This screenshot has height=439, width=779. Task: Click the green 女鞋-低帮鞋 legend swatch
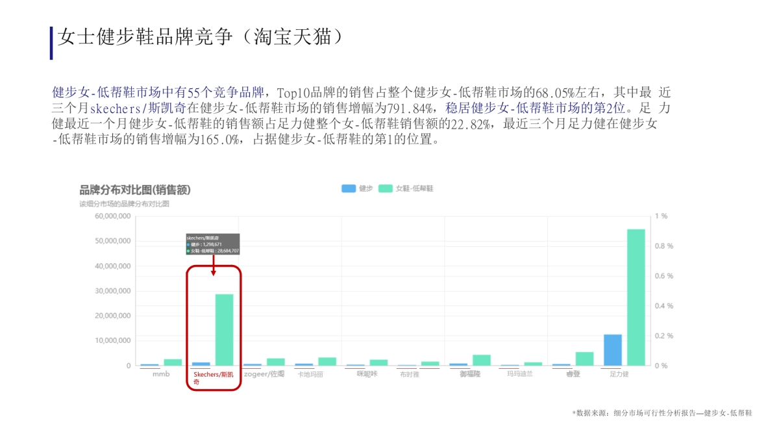(387, 188)
